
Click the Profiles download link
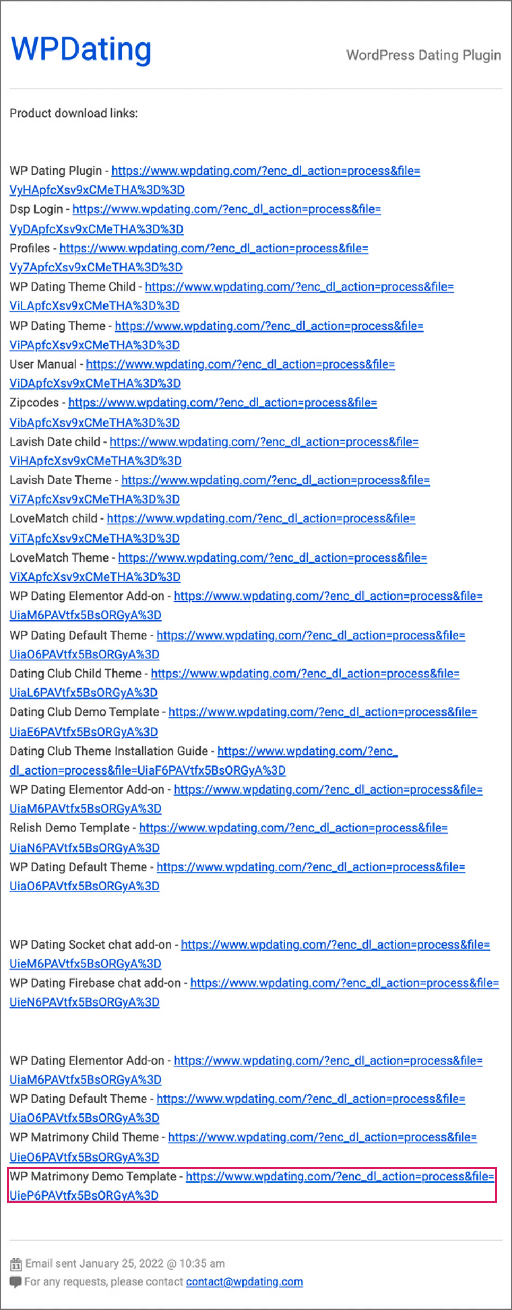(214, 249)
